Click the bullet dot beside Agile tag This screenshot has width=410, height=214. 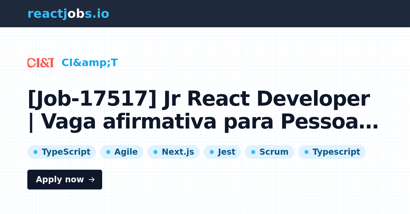(108, 152)
